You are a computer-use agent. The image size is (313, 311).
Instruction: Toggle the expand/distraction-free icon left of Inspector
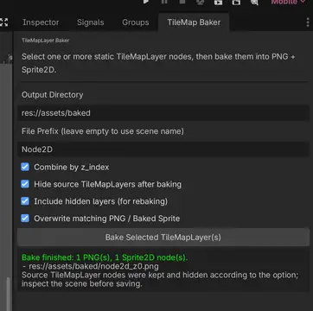3,22
